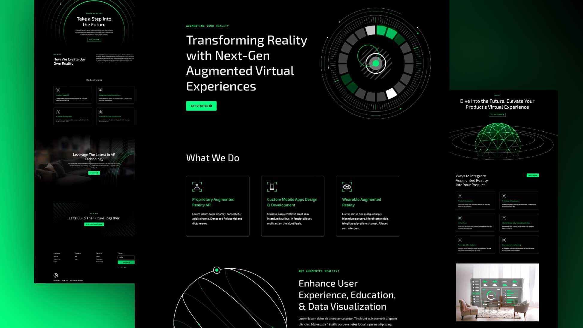Select the AUGMENTING YOUR REALITY menu label
Viewport: 583px width, 328px height.
(x=207, y=26)
